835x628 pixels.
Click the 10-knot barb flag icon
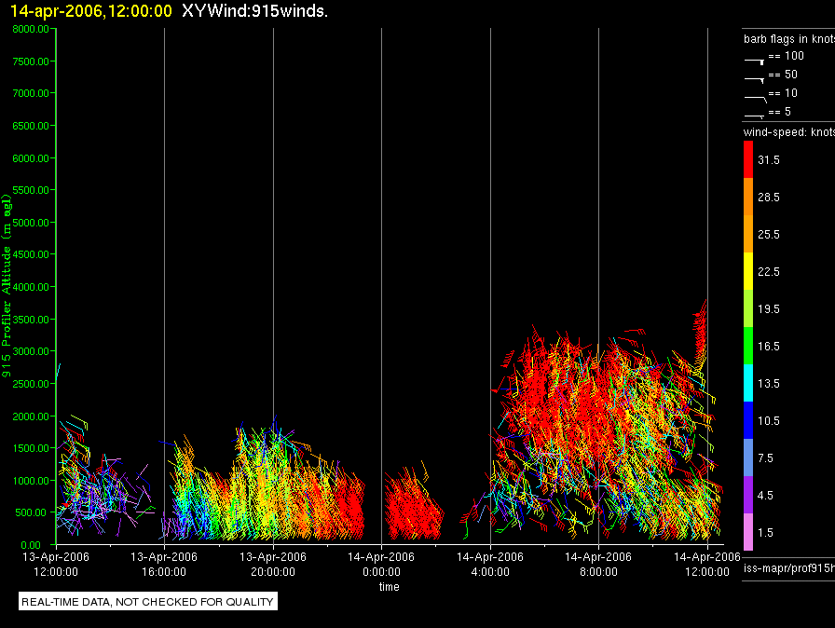click(x=755, y=99)
